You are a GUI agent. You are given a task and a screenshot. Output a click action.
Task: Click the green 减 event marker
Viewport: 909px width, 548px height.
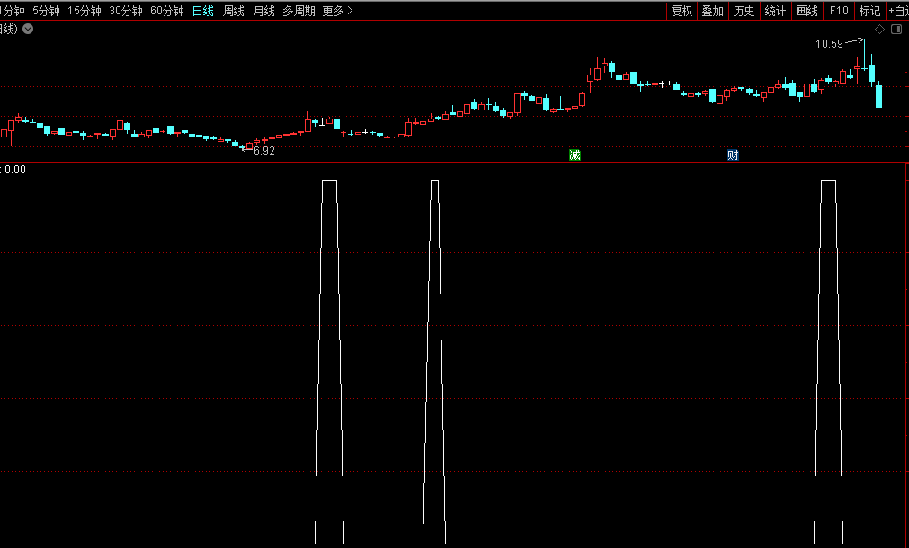(575, 155)
